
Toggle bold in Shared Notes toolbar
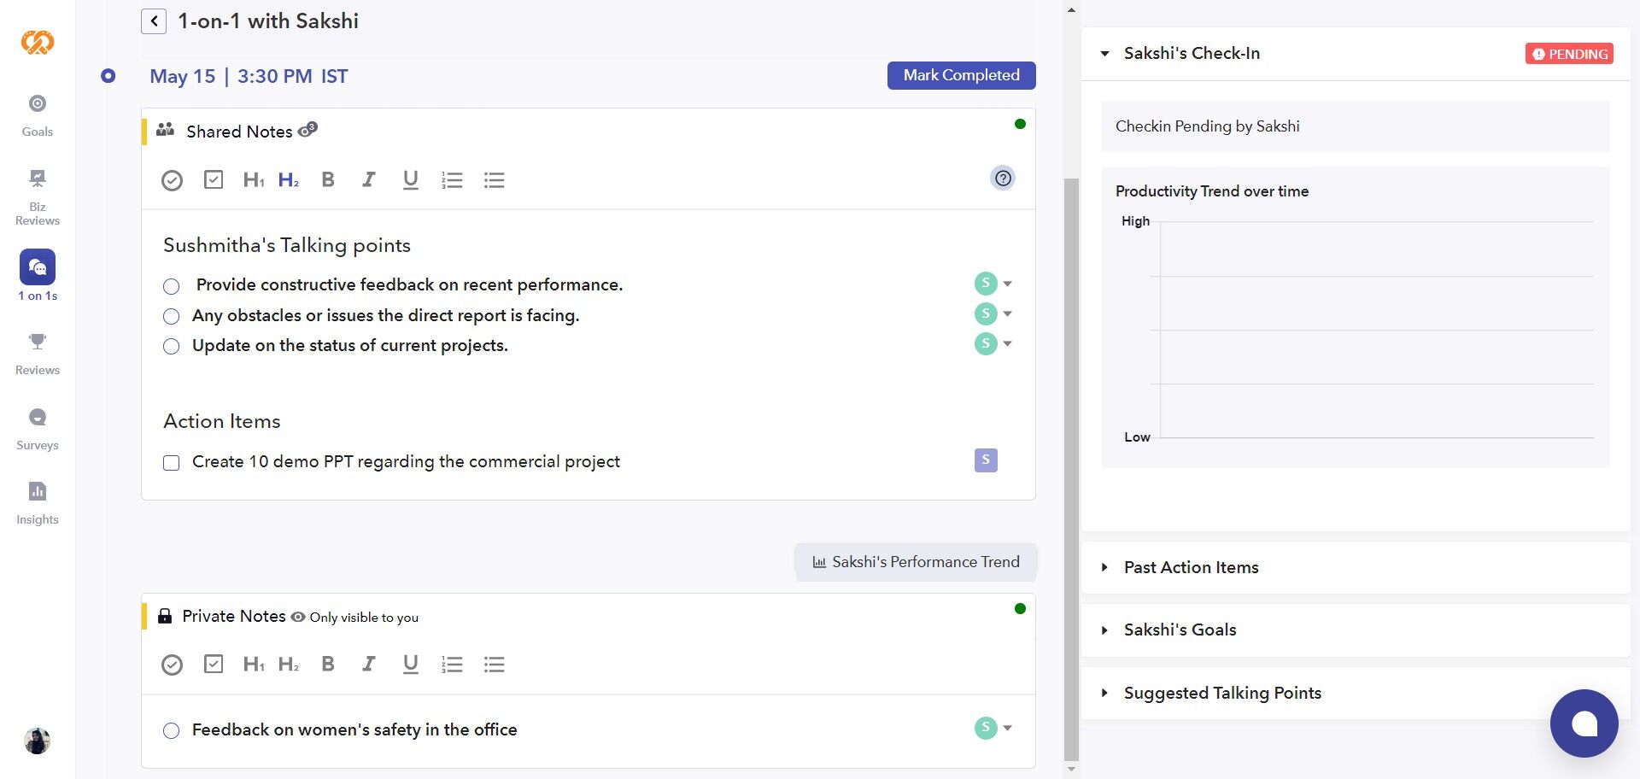click(328, 180)
